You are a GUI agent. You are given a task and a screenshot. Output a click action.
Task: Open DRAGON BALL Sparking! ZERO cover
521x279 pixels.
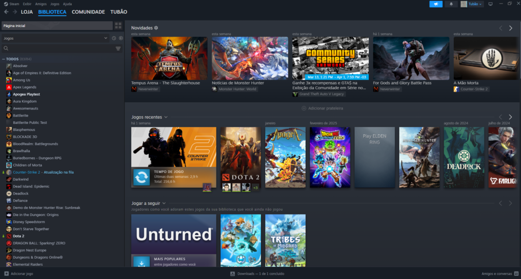coord(330,157)
